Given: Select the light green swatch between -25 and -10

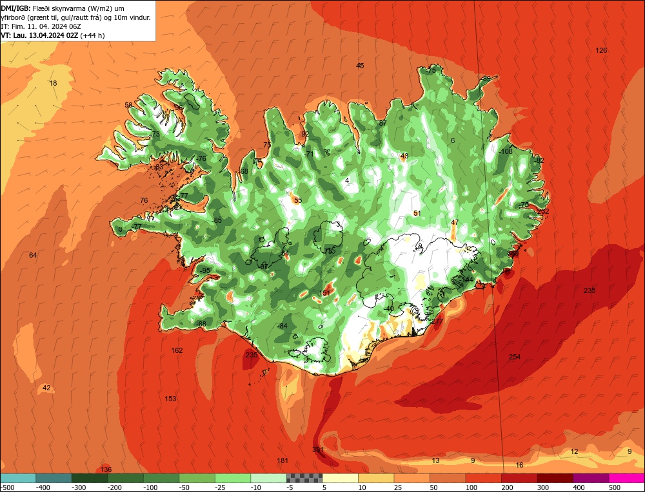Looking at the screenshot, I should point(232,478).
